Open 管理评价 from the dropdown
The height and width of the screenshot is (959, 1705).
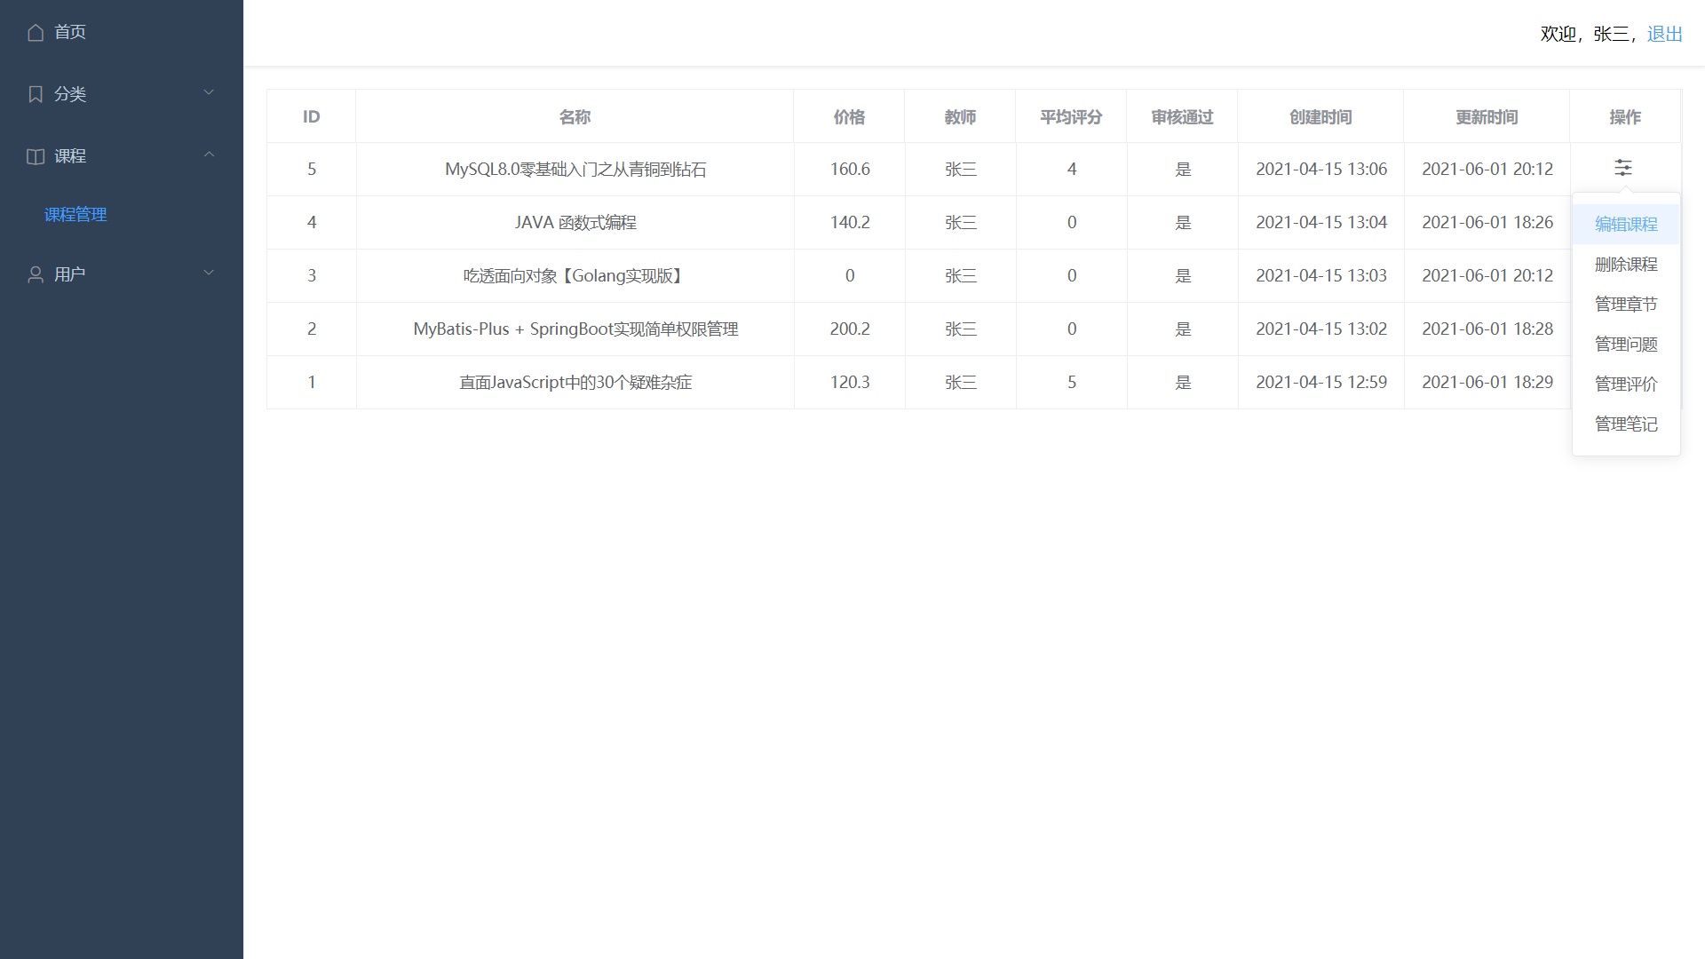tap(1625, 384)
